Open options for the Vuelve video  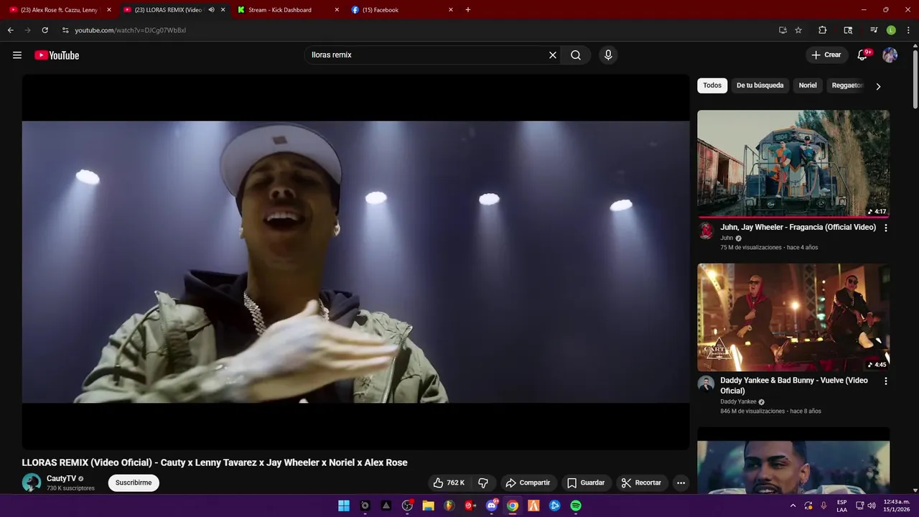pos(885,381)
